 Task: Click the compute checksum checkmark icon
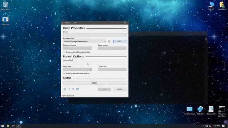(109, 41)
